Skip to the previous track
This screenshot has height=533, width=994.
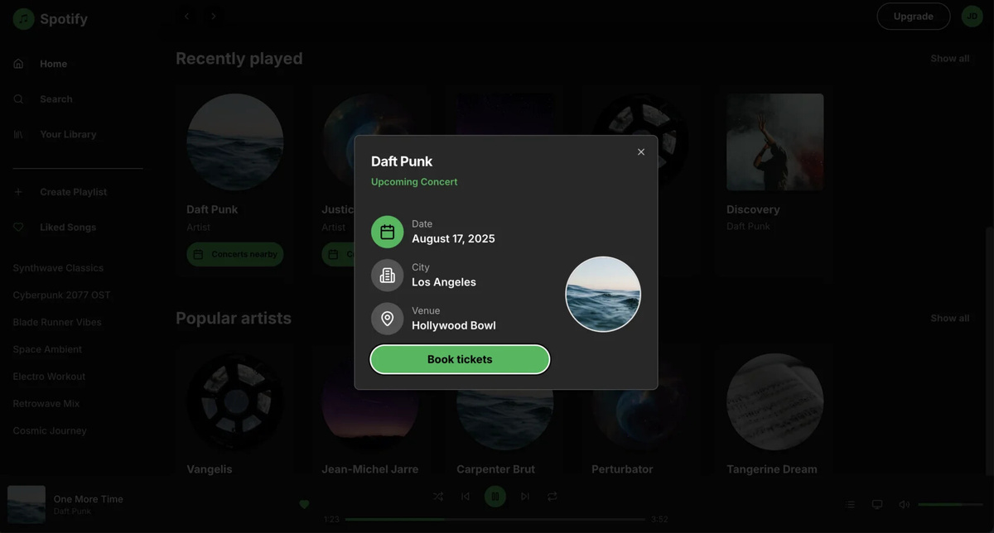(x=466, y=497)
